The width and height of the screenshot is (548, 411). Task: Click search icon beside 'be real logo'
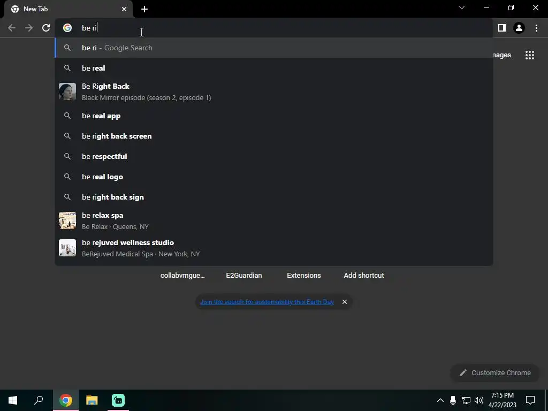[x=67, y=177]
